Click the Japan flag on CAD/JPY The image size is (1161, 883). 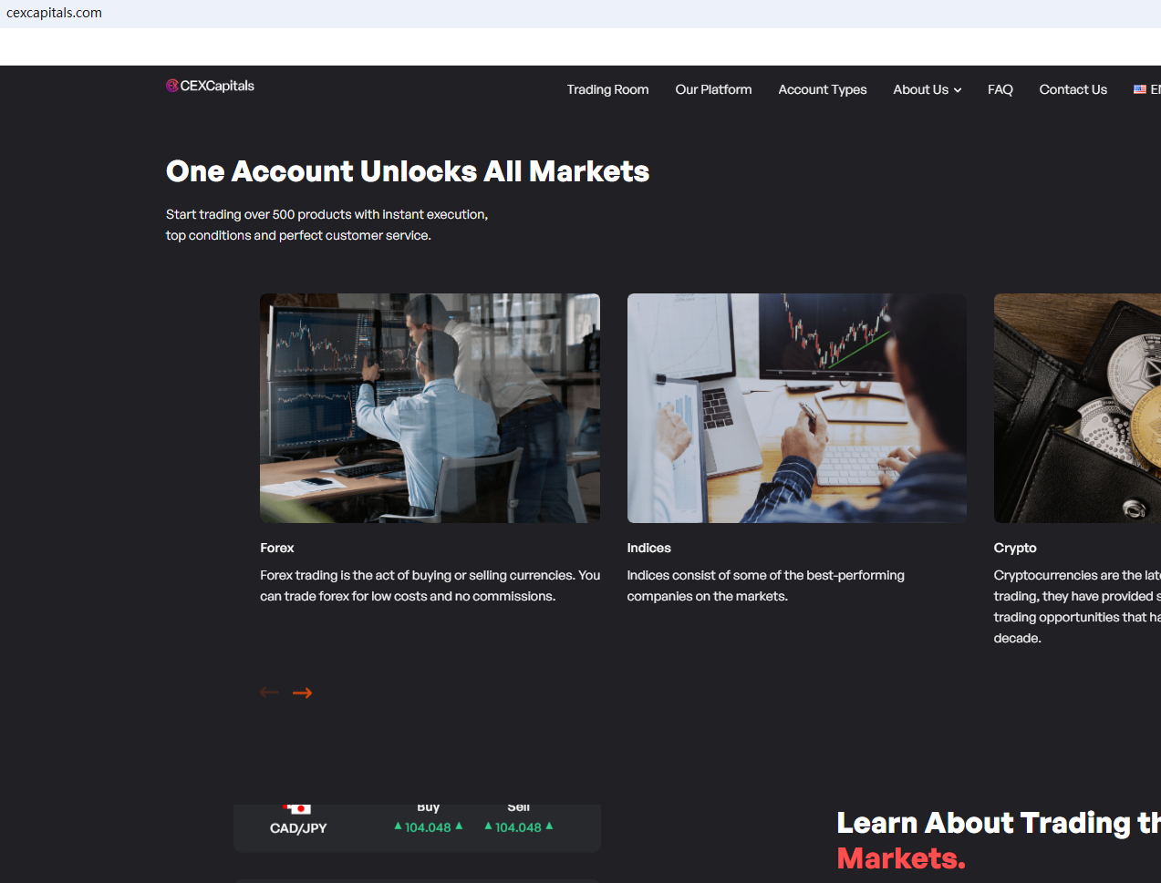click(x=297, y=808)
